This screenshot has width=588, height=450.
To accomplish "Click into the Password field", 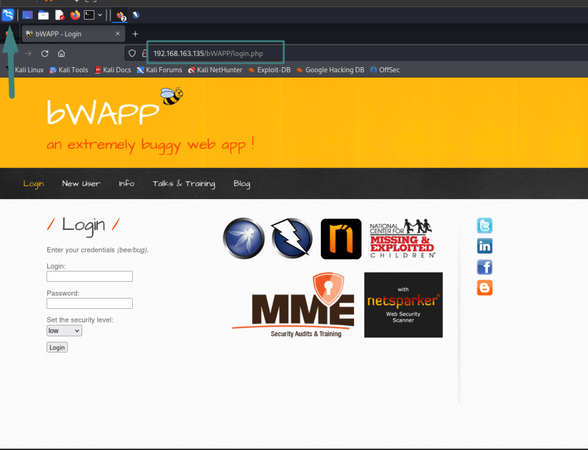I will pyautogui.click(x=90, y=303).
